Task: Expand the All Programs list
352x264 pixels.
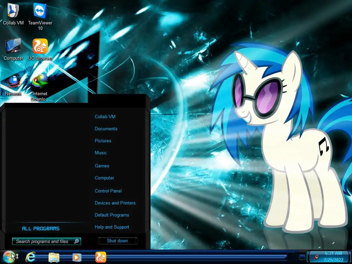Action: (x=41, y=229)
